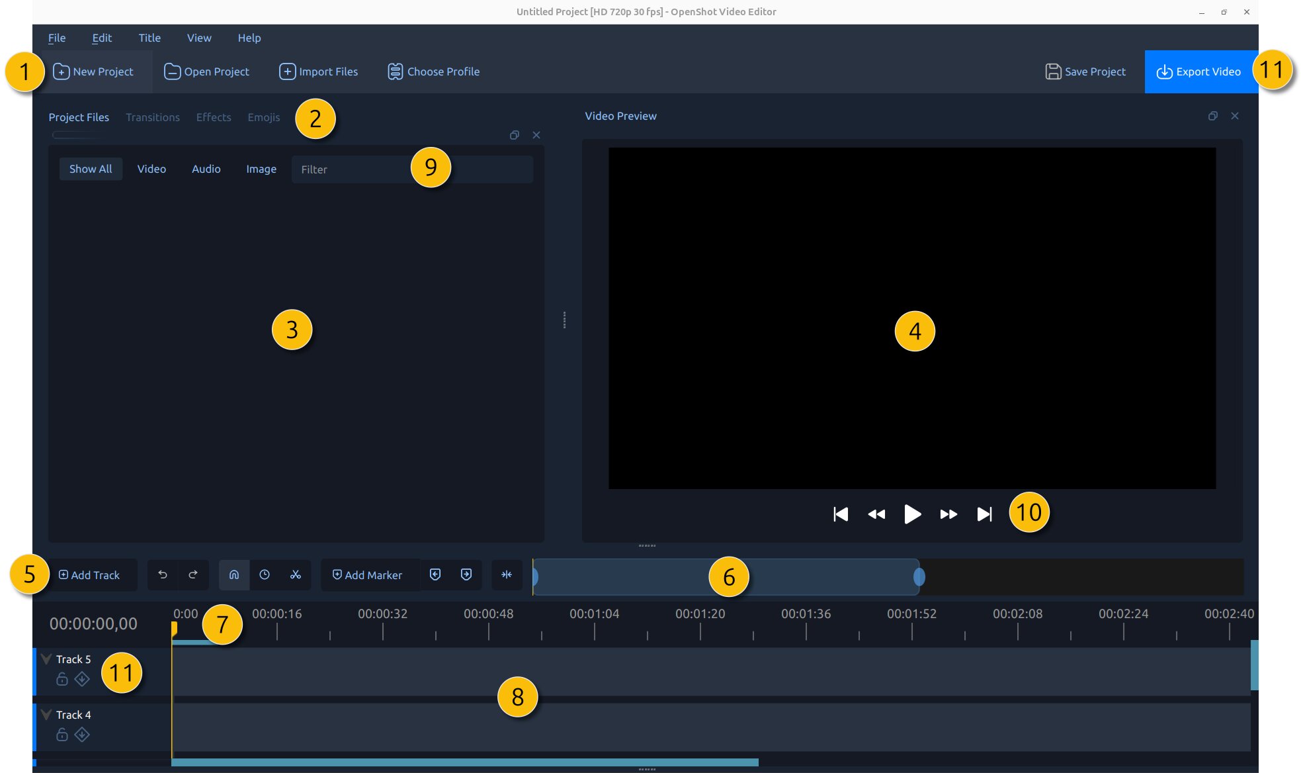Collapse Track 4 using its chevron

[46, 715]
